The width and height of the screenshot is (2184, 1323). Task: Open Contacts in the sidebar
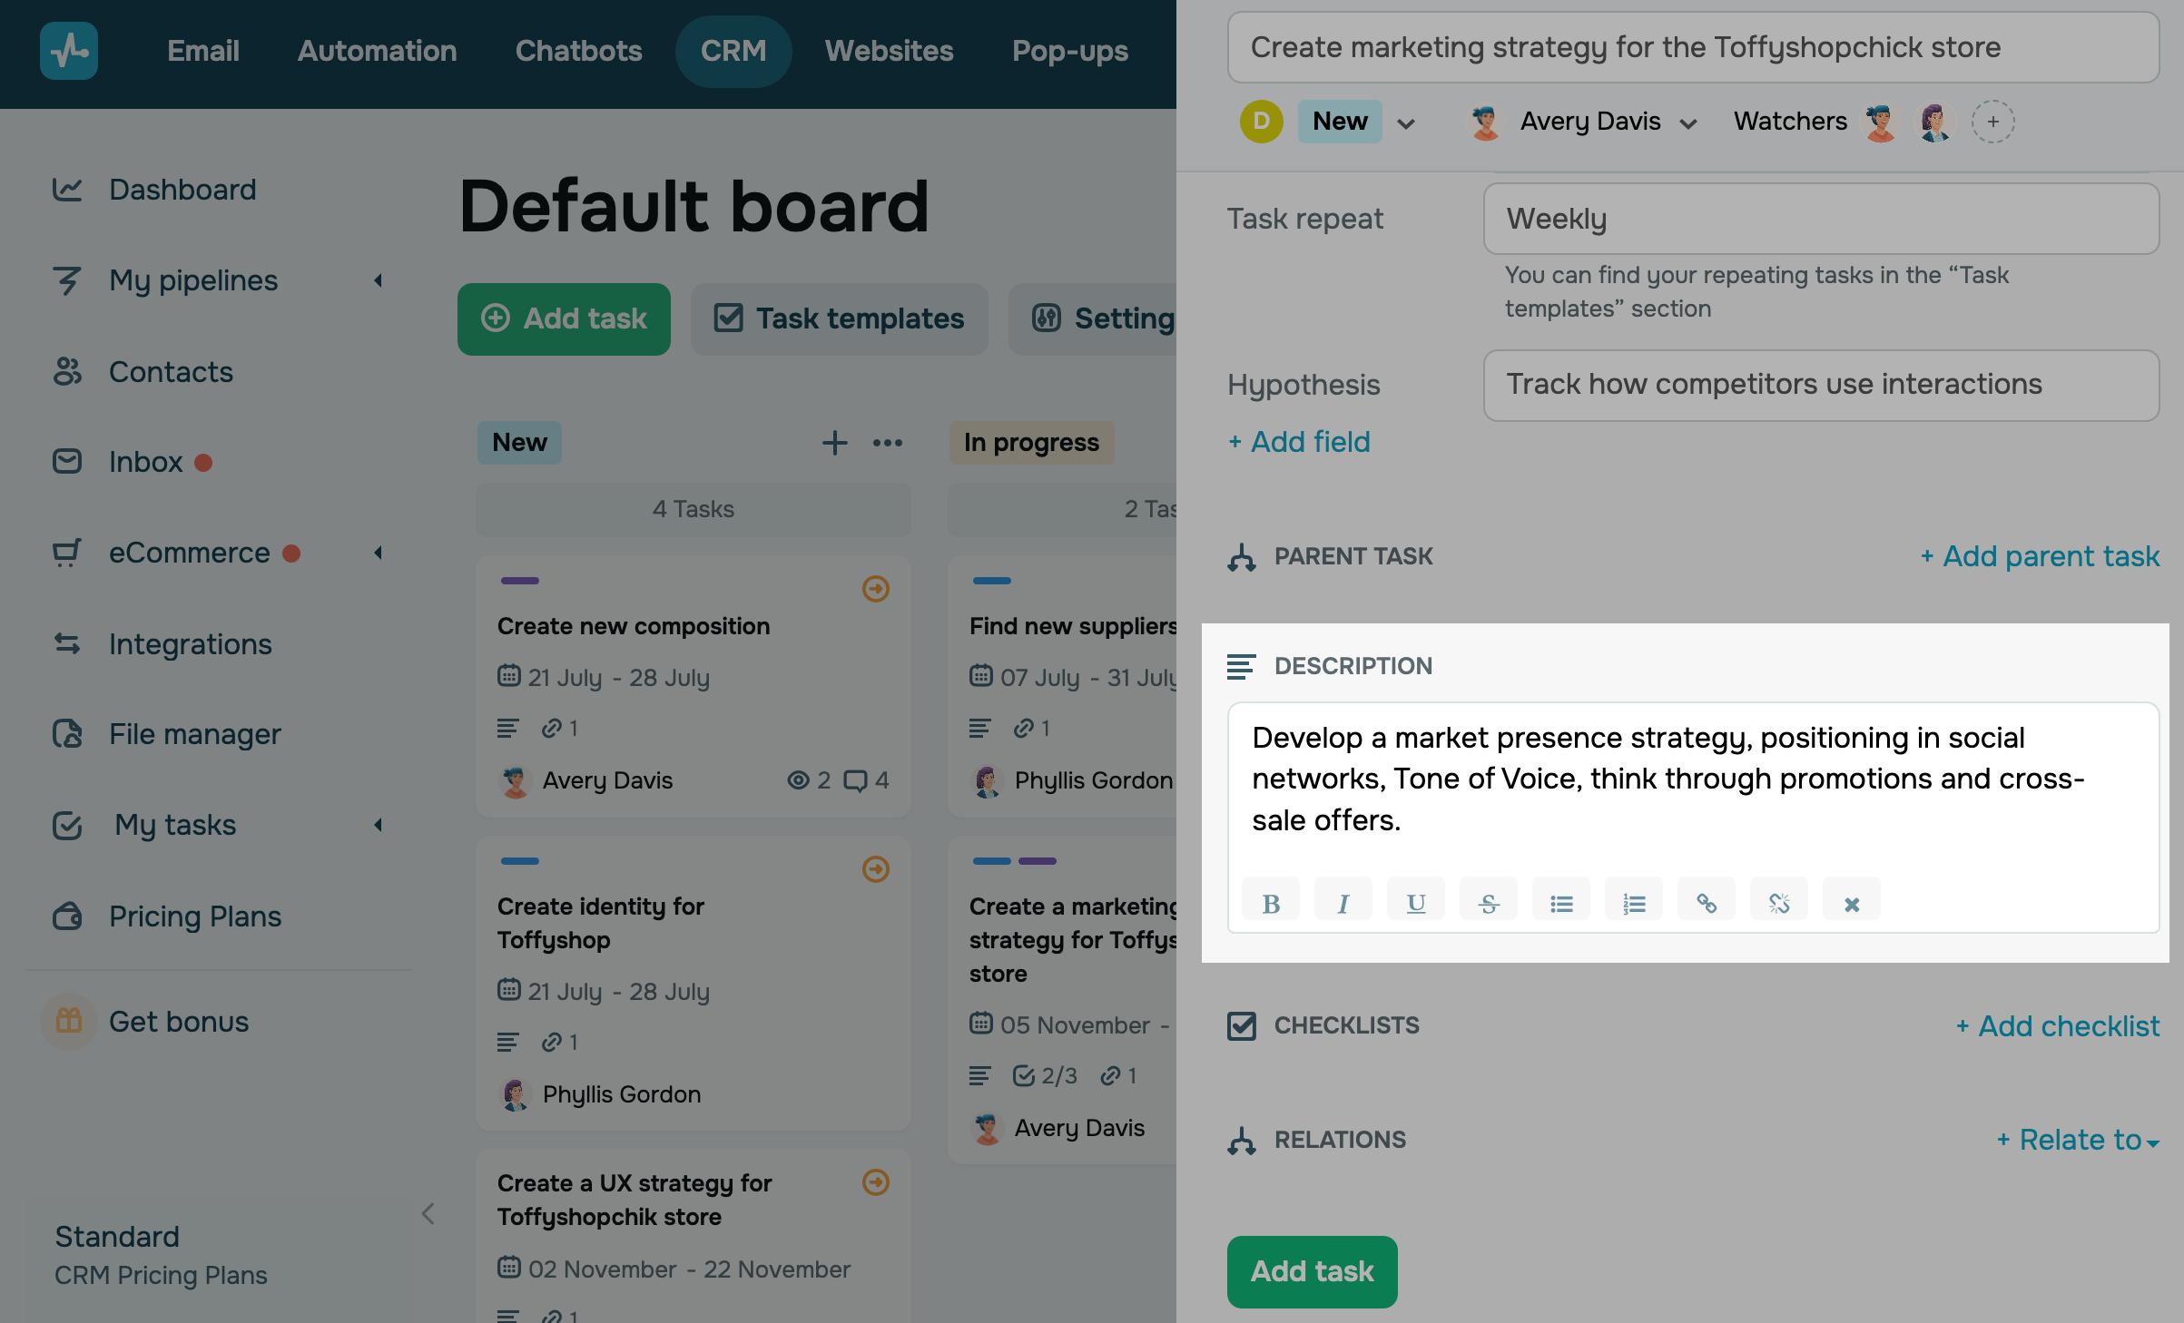tap(171, 371)
